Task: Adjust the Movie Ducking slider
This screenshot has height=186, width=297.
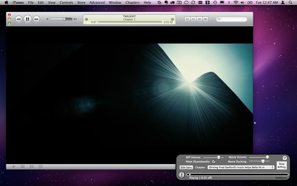Action: [259, 161]
